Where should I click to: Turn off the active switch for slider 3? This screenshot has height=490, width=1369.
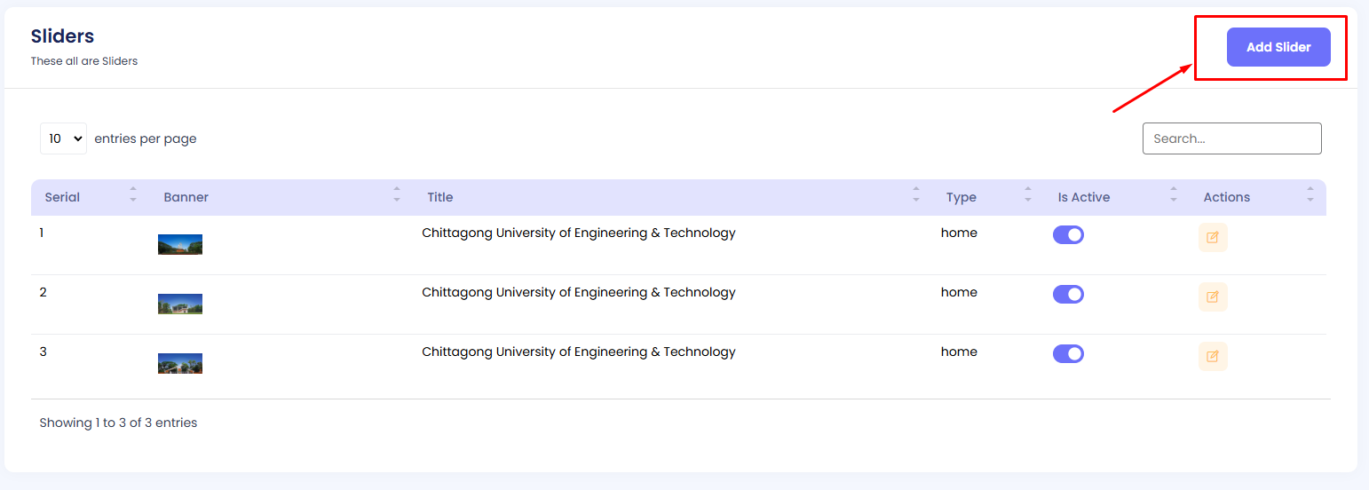[x=1068, y=354]
